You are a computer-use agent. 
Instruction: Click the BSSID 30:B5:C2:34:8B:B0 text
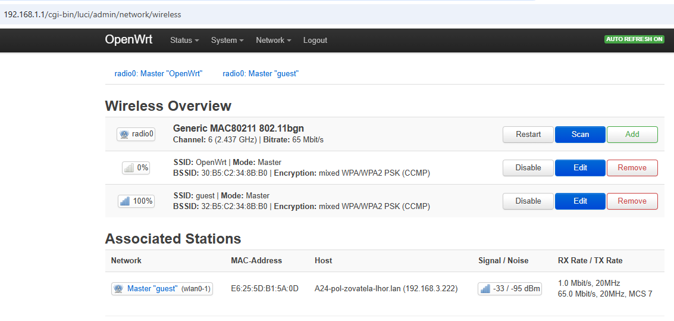coord(220,173)
